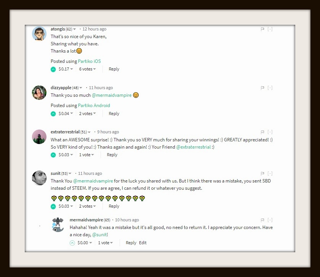Upvote the comment by atongis
The image size is (320, 277).
pyautogui.click(x=53, y=69)
